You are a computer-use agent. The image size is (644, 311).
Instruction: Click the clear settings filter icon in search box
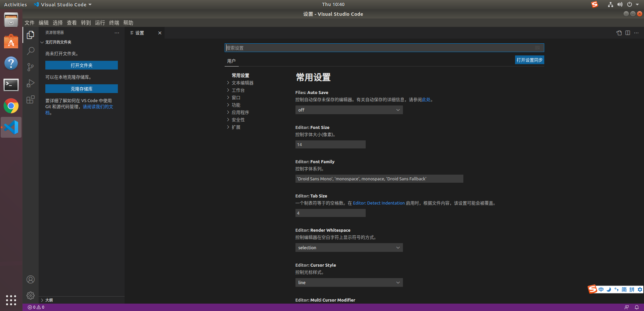click(x=538, y=48)
